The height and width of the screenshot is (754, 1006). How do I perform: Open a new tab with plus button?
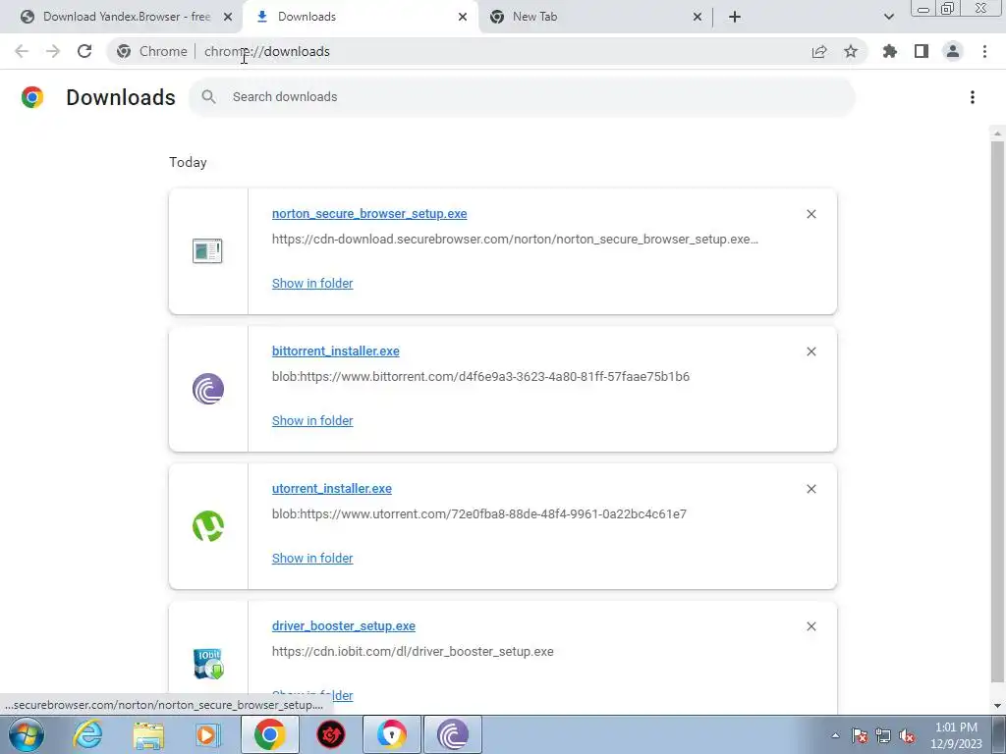click(735, 17)
